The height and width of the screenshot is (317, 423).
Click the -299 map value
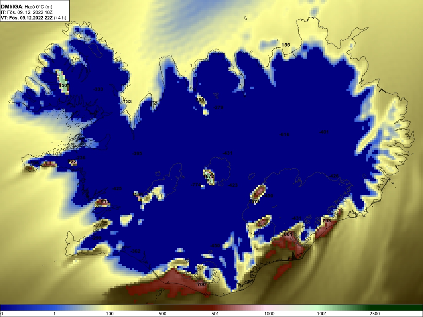(96, 238)
